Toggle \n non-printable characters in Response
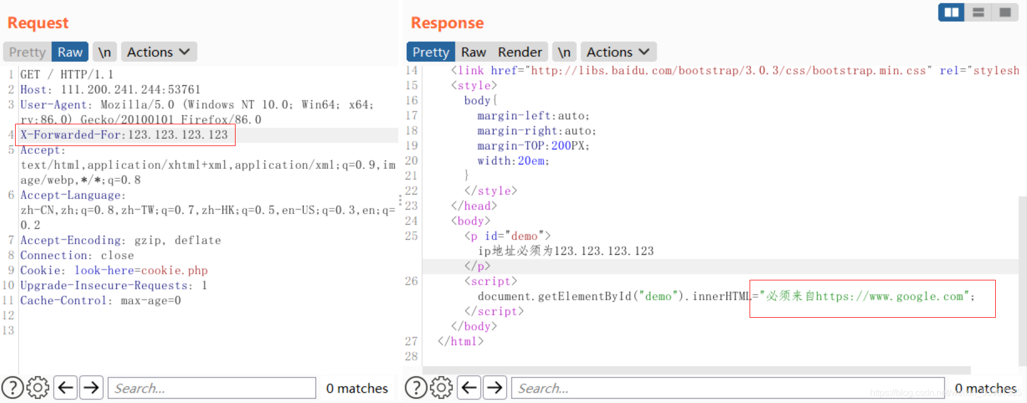 564,52
